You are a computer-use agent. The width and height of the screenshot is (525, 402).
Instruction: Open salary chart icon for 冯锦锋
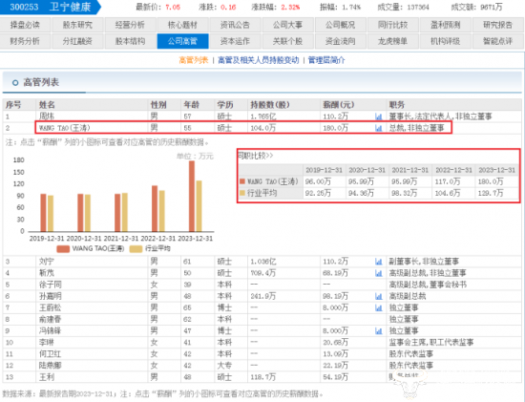[378, 331]
